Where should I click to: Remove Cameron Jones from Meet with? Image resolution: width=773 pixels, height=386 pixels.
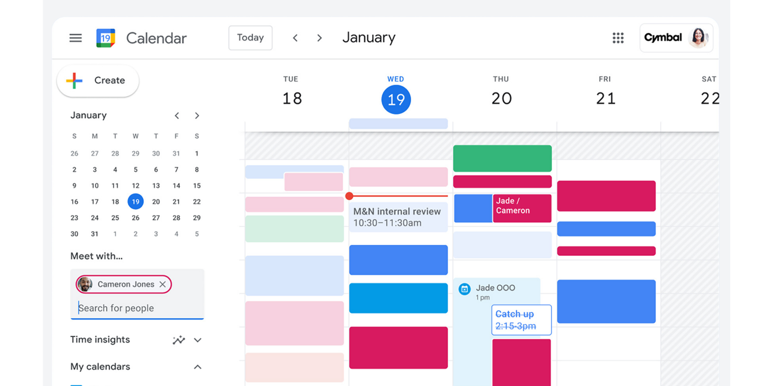(163, 284)
